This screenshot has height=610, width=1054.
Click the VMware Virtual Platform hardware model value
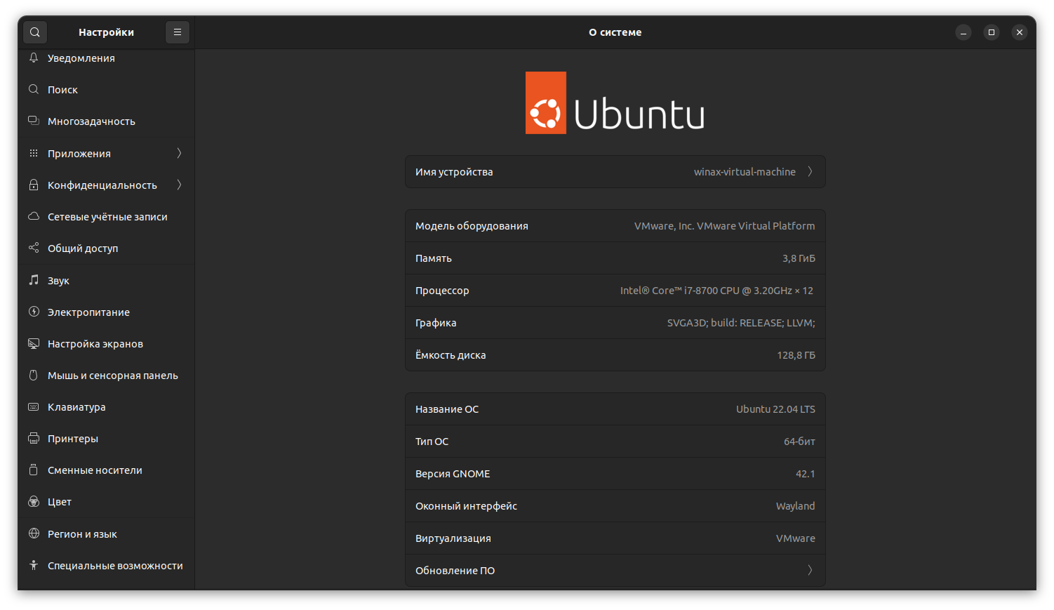[724, 226]
